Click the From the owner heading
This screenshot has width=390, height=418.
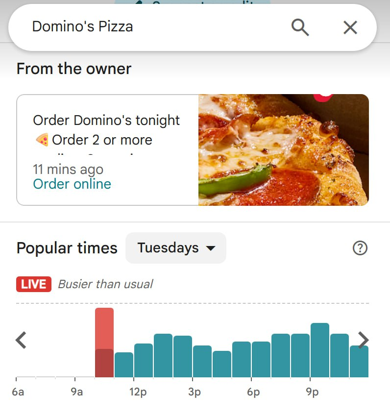tap(74, 69)
